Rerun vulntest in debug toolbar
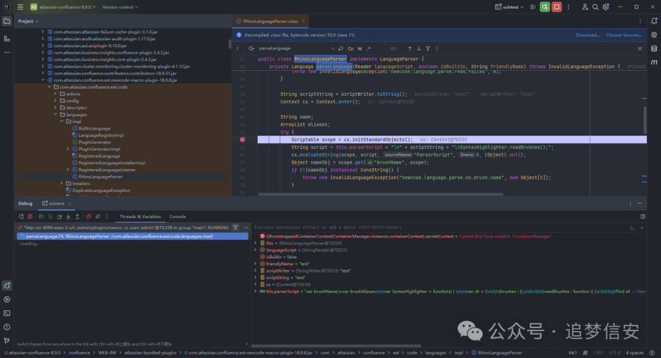661x358 pixels. click(x=21, y=217)
